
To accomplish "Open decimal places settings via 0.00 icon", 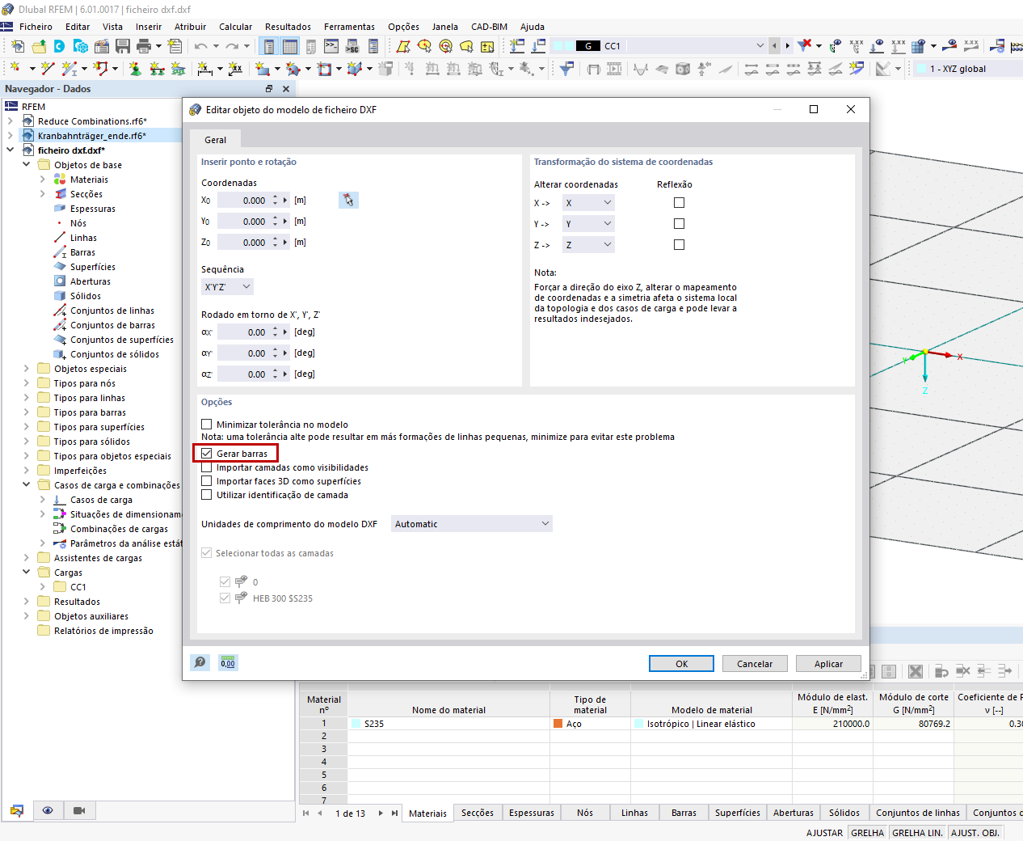I will point(227,662).
